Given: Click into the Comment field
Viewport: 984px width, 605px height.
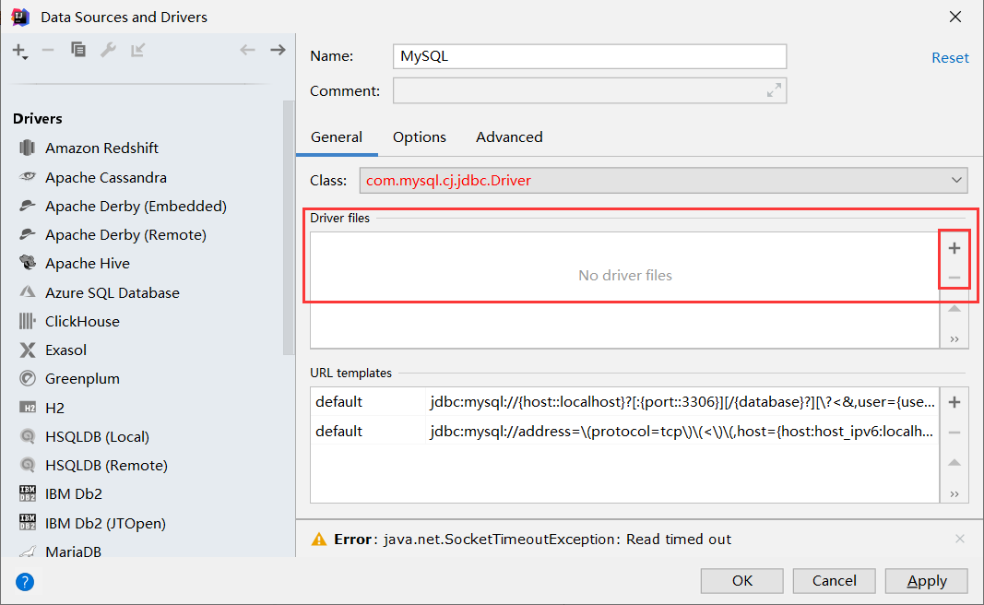Looking at the screenshot, I should [589, 90].
